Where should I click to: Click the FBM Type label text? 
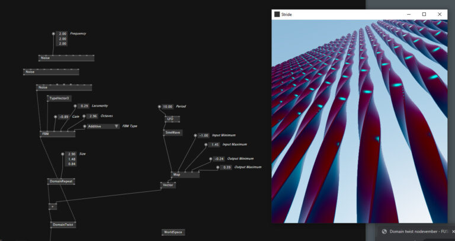tap(130, 126)
